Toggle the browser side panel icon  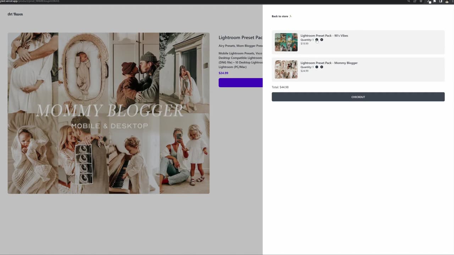pos(441,1)
